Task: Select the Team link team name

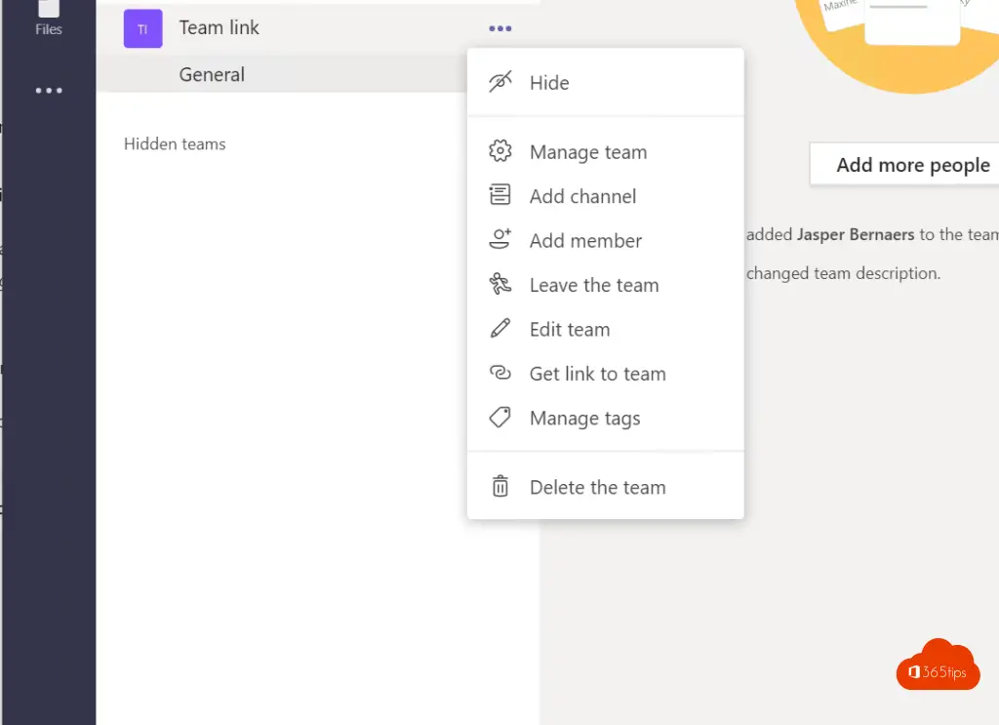Action: (220, 28)
